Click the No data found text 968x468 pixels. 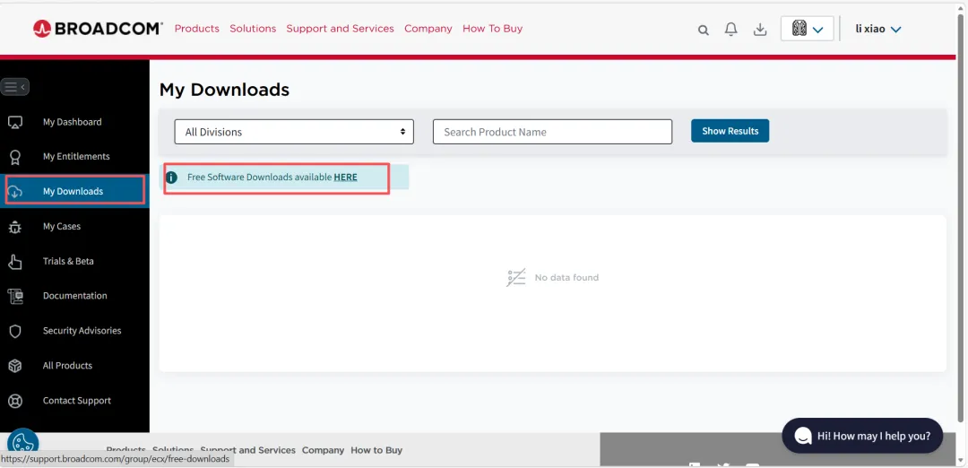[566, 278]
